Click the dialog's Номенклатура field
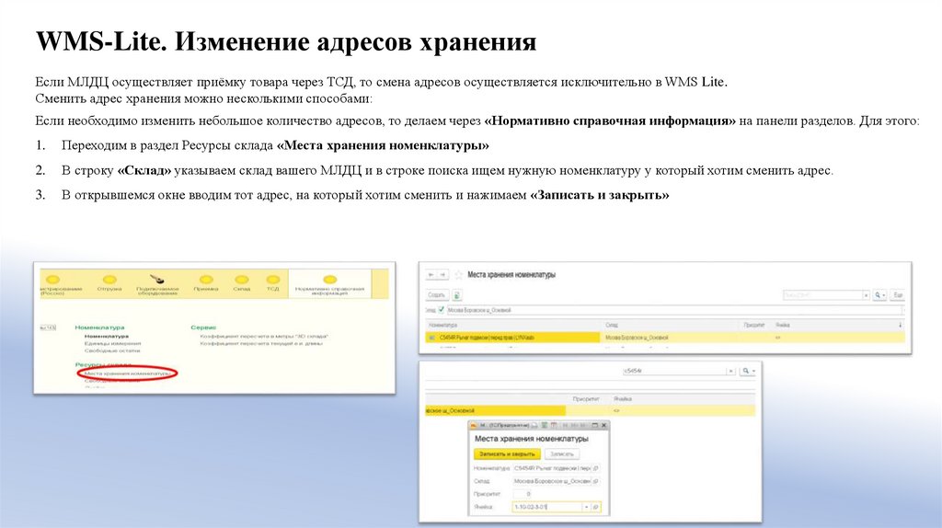This screenshot has width=942, height=528. 552,468
